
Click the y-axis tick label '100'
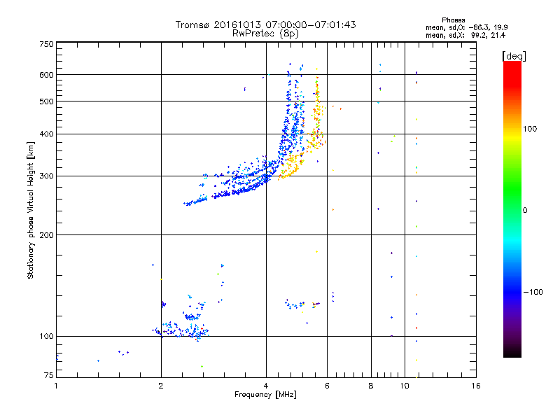[x=46, y=337]
